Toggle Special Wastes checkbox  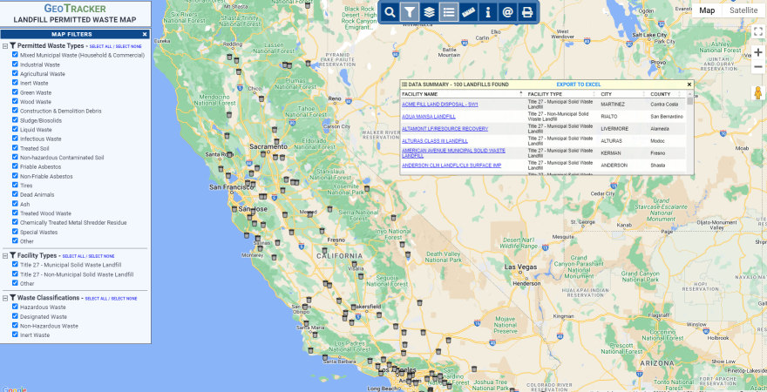(15, 232)
